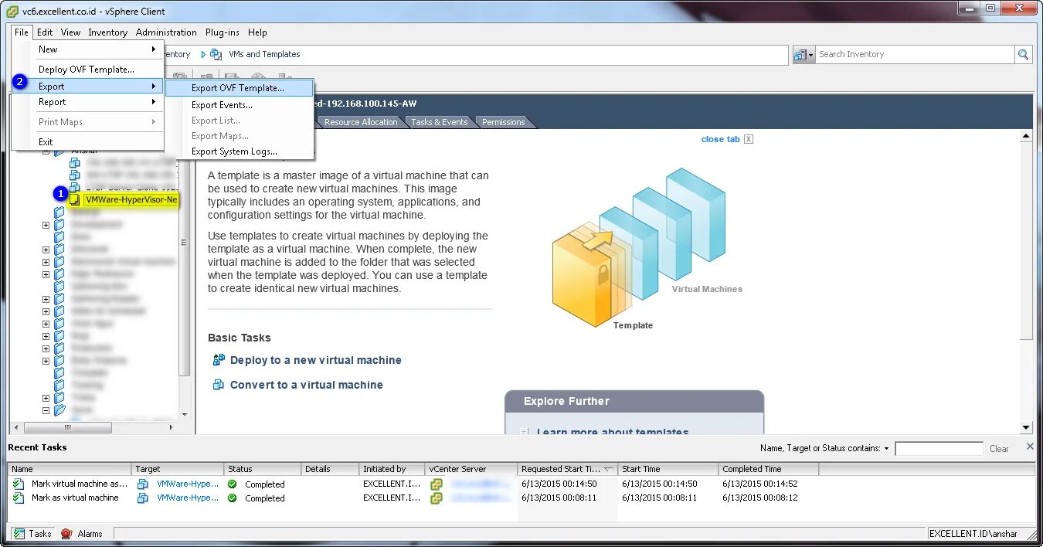Viewport: 1043px width, 547px height.
Task: Click the magnifier search button
Action: (x=1024, y=55)
